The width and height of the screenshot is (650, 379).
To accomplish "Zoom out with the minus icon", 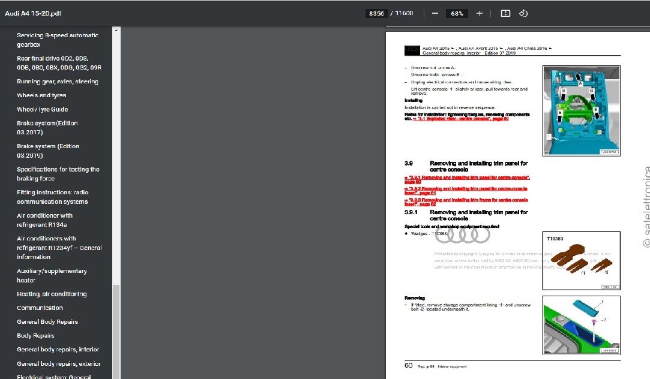I will (435, 13).
